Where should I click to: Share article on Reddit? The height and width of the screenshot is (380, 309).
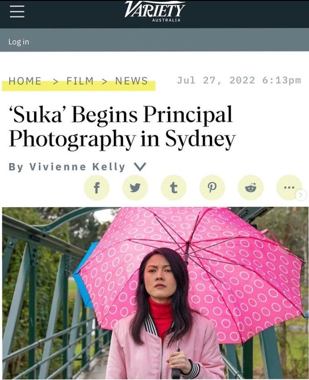coord(250,187)
